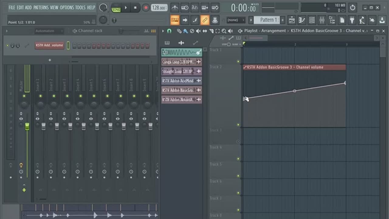Open the PATTERNS menu
The height and width of the screenshot is (219, 389).
40,7
